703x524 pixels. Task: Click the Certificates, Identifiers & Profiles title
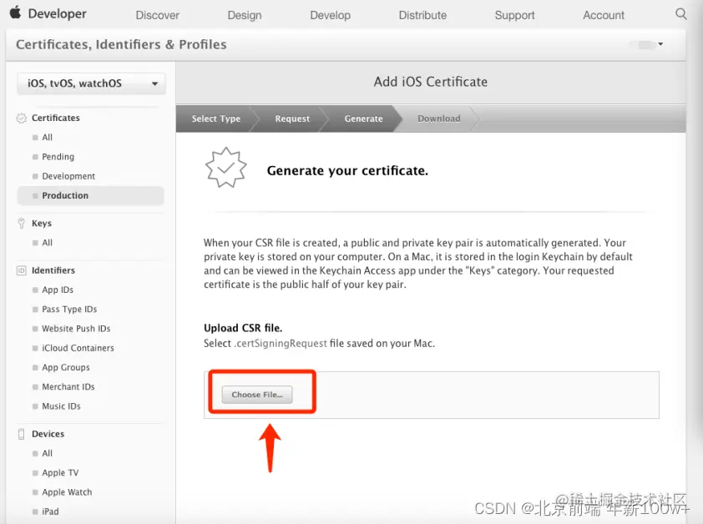121,44
